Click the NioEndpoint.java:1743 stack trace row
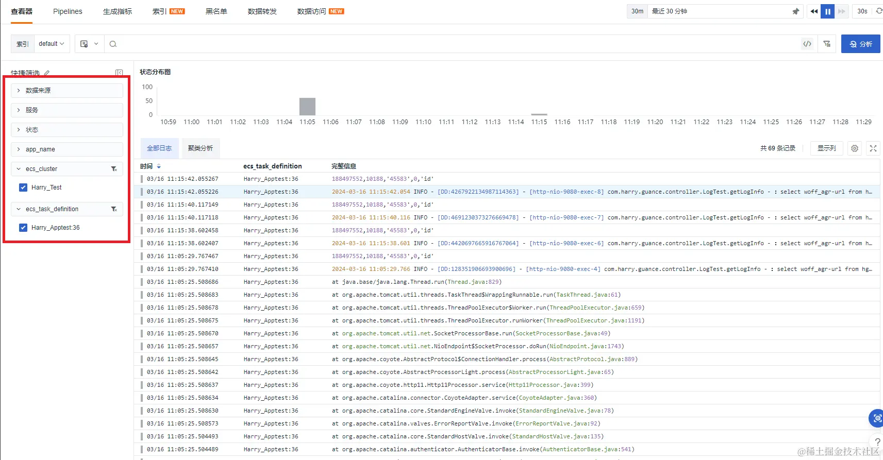 click(x=508, y=347)
